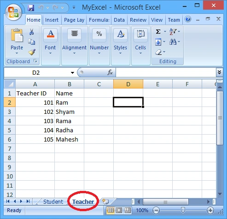Open the Data ribbon tab
The width and height of the screenshot is (227, 219).
point(119,20)
